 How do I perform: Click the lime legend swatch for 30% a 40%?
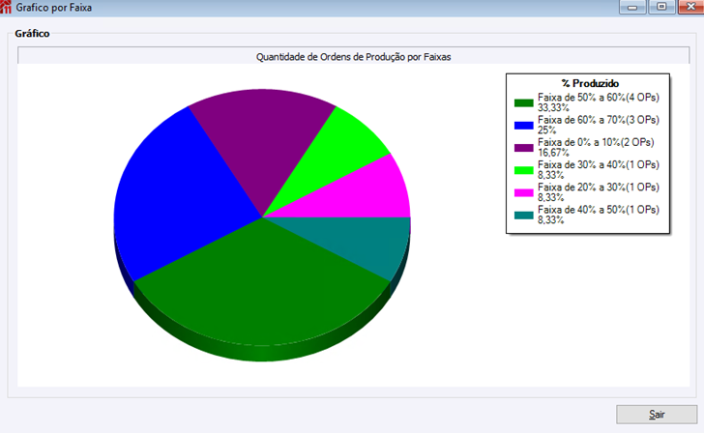(523, 170)
